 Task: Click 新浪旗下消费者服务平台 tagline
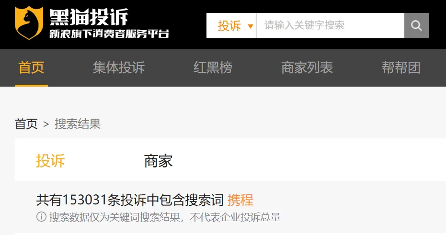(x=109, y=34)
